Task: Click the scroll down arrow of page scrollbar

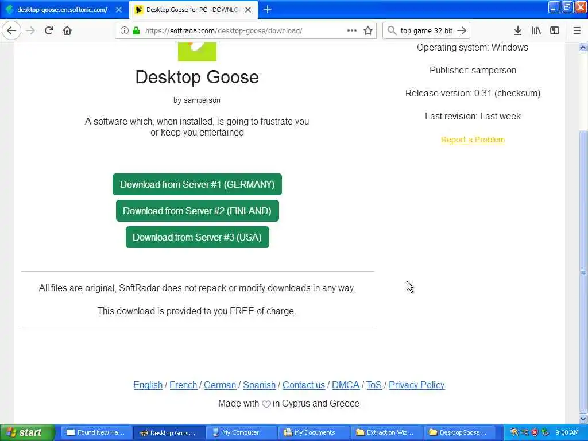Action: (583, 419)
